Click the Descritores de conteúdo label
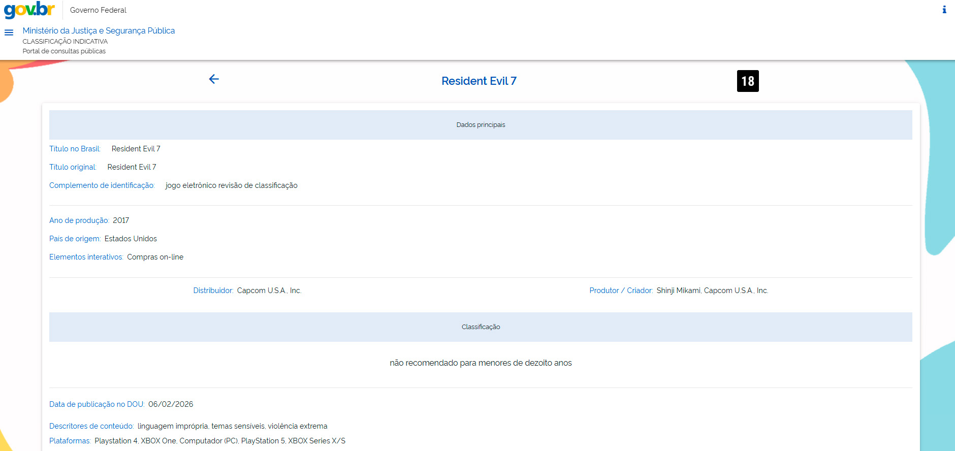This screenshot has width=955, height=451. [91, 426]
